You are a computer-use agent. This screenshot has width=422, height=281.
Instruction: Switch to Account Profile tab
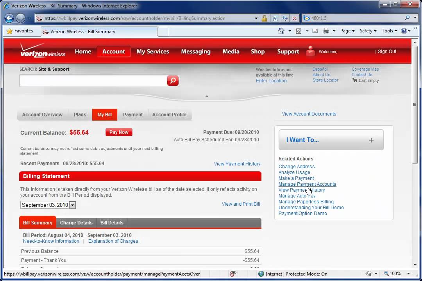(169, 115)
